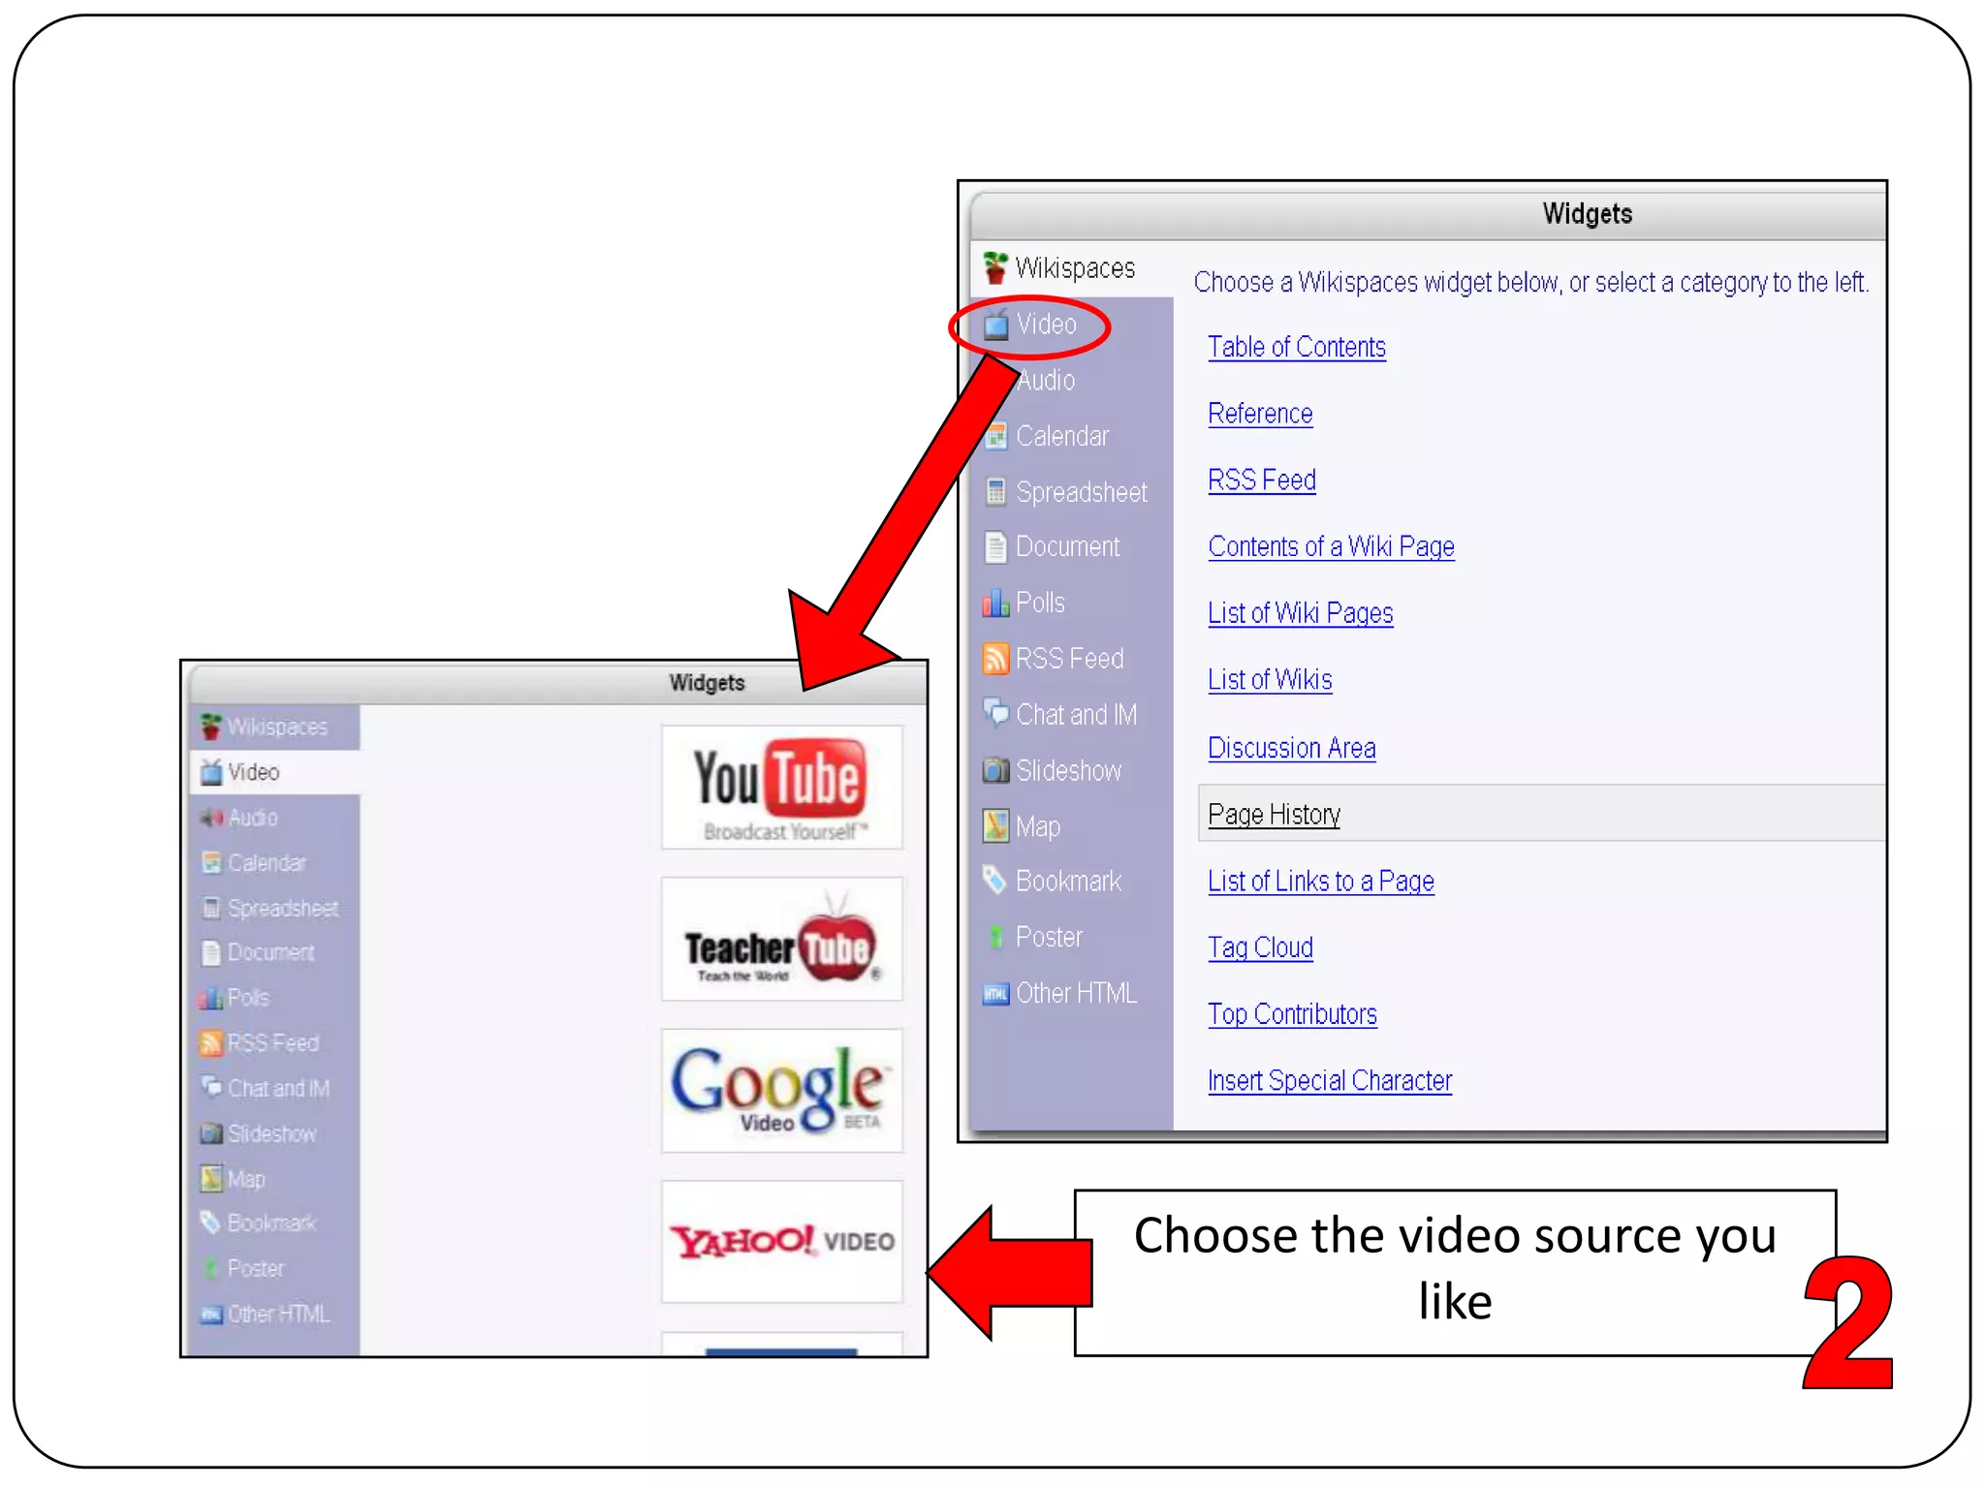
Task: Click the Map icon in right Widgets sidebar
Action: pyautogui.click(x=995, y=826)
